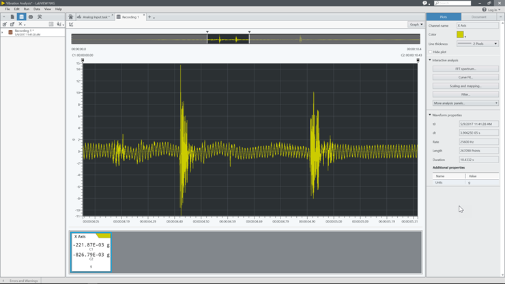Switch to the Analog Input.task tab
This screenshot has height=284, width=505.
[94, 17]
